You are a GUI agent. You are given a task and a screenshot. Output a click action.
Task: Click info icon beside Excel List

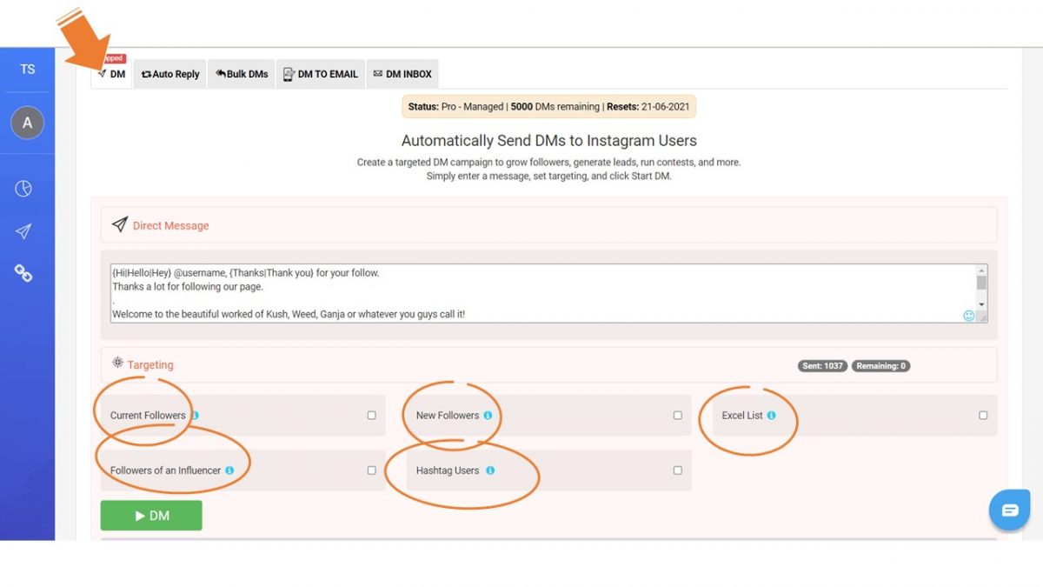click(x=771, y=416)
